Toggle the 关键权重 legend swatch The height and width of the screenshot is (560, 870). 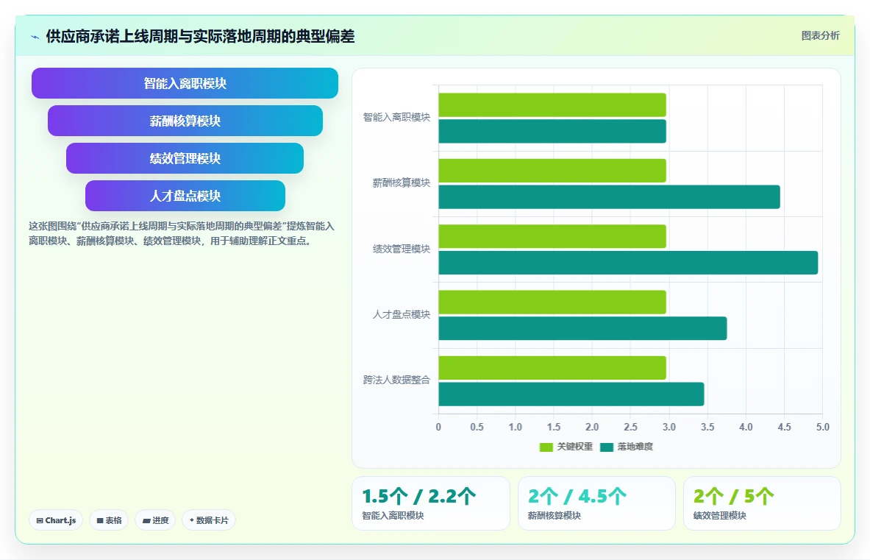click(x=546, y=447)
